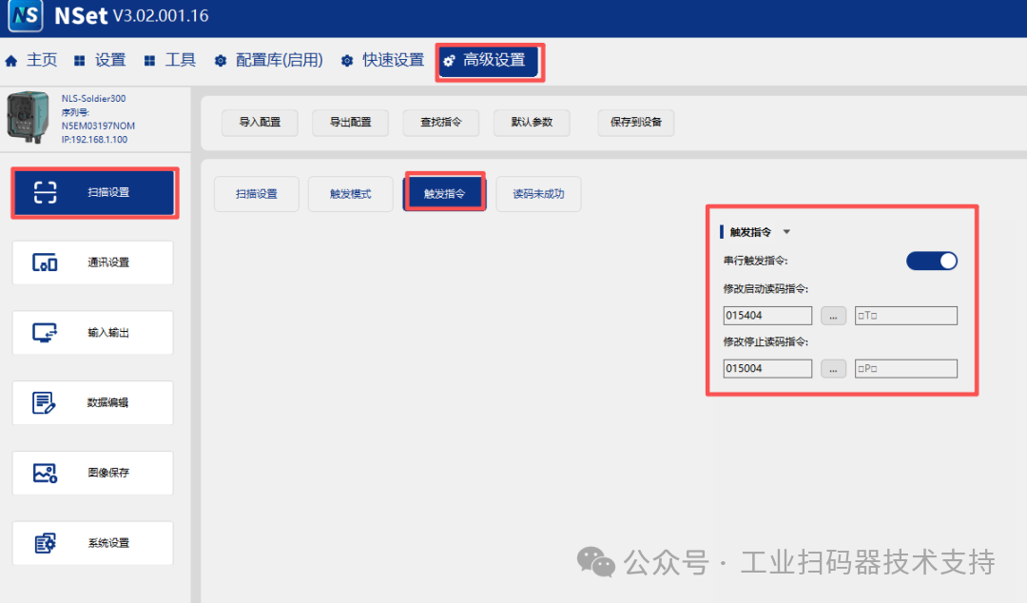1027x603 pixels.
Task: Click the monitor icon in 输入输出
Action: click(46, 332)
